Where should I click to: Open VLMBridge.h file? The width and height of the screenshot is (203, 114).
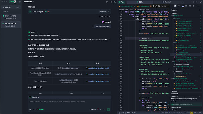(x=182, y=50)
